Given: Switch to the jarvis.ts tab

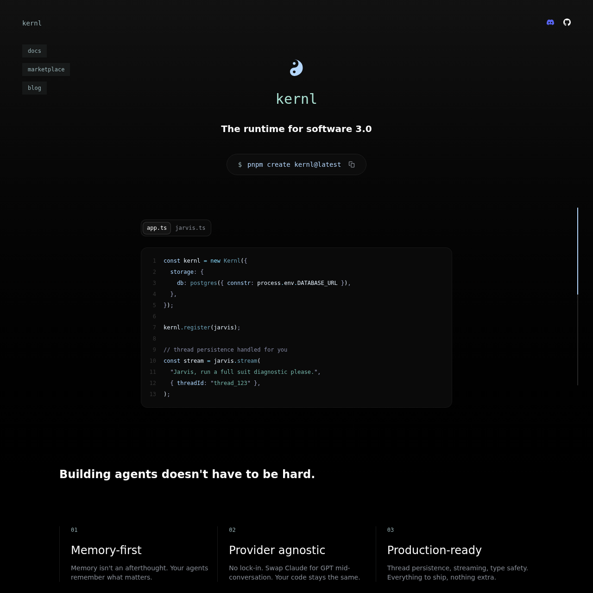Looking at the screenshot, I should pyautogui.click(x=190, y=228).
